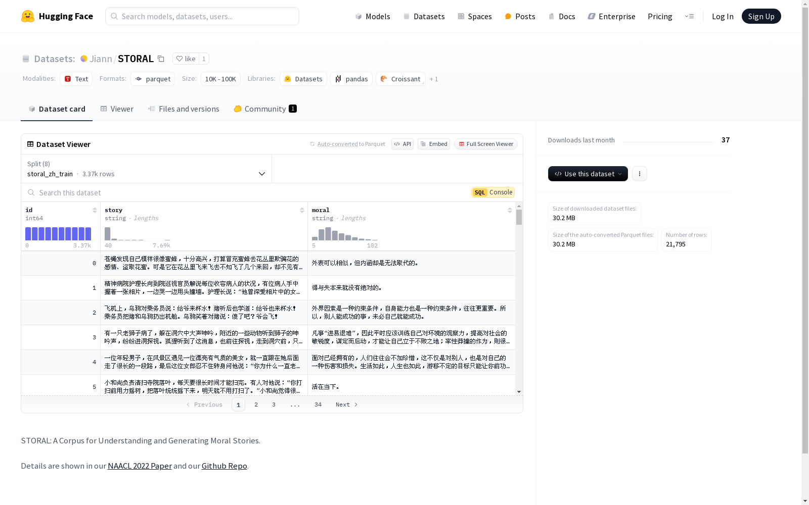Open the Hugging Face logo home link
Image resolution: width=809 pixels, height=505 pixels.
point(57,16)
